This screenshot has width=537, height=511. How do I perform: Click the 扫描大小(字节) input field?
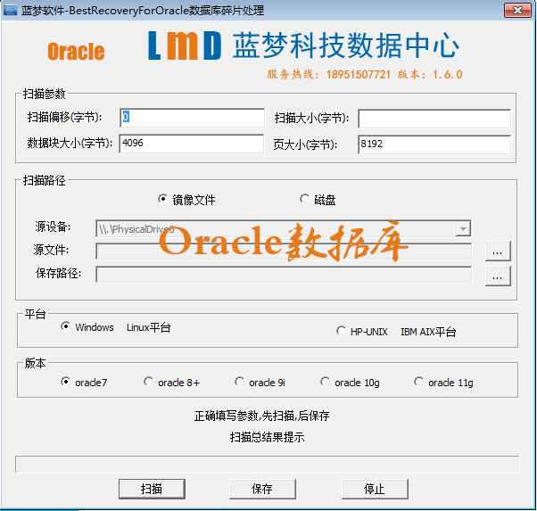tap(434, 119)
